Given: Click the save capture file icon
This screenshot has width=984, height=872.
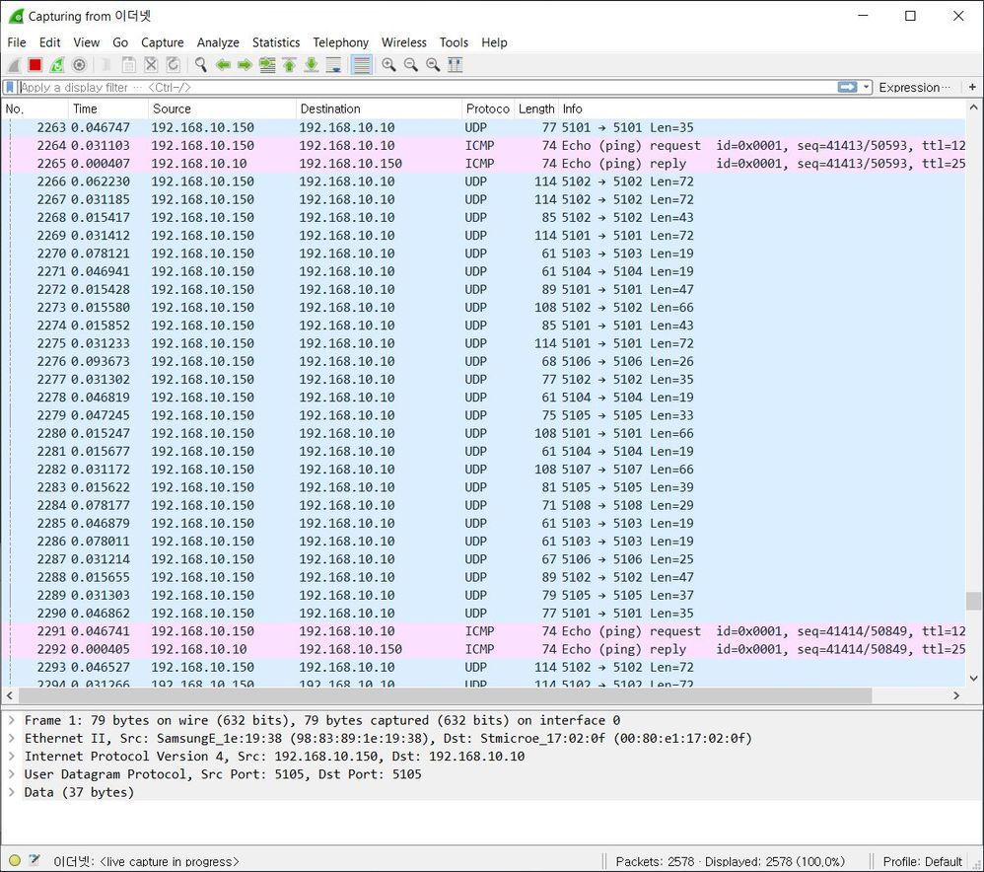Looking at the screenshot, I should tap(128, 65).
